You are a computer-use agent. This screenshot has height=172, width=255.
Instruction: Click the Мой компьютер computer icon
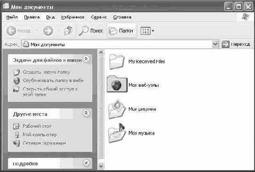point(16,135)
